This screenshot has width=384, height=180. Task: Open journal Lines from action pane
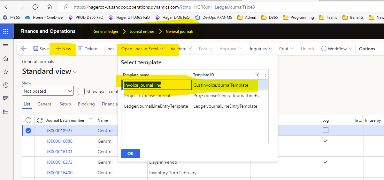point(109,49)
